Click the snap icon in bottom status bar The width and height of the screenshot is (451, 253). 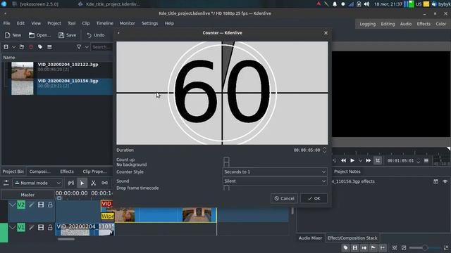click(x=383, y=248)
